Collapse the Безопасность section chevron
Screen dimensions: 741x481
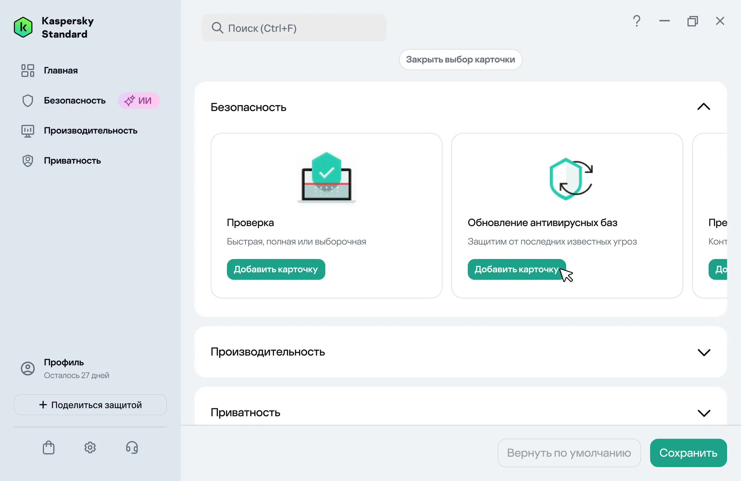[704, 107]
